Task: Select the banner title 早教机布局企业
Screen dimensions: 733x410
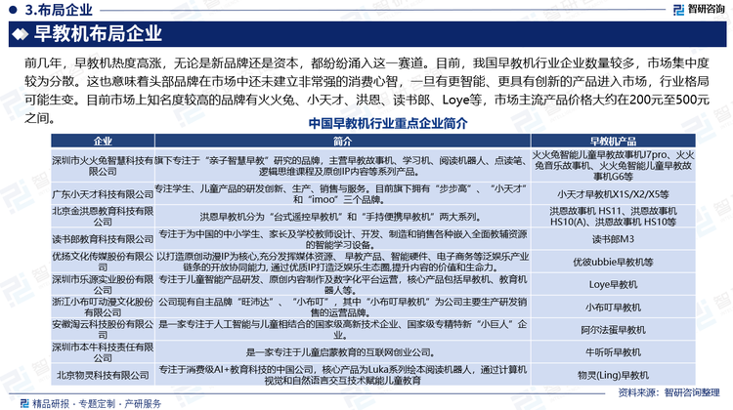Action: (x=98, y=34)
